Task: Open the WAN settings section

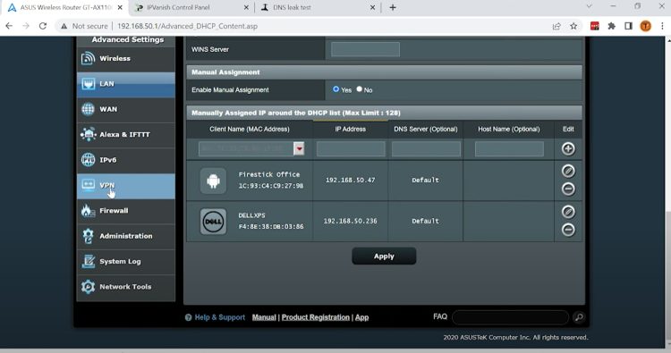Action: coord(126,109)
